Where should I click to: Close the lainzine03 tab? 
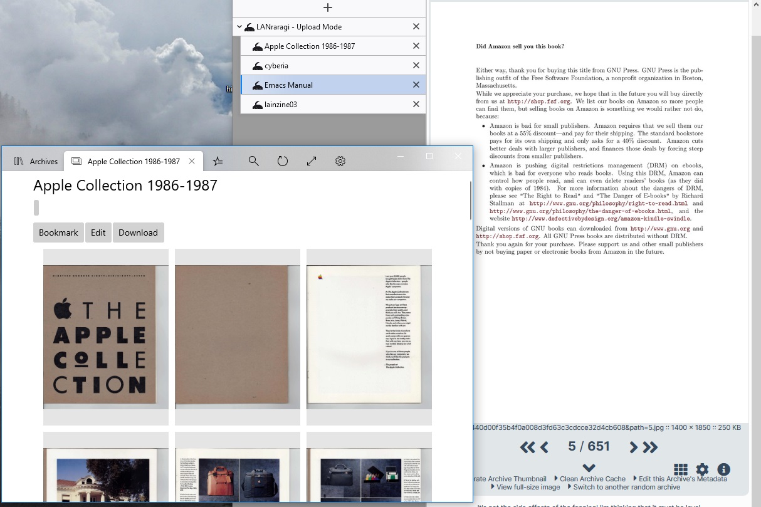click(x=416, y=105)
